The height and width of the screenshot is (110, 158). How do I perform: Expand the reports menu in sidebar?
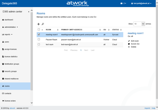click(x=8, y=34)
